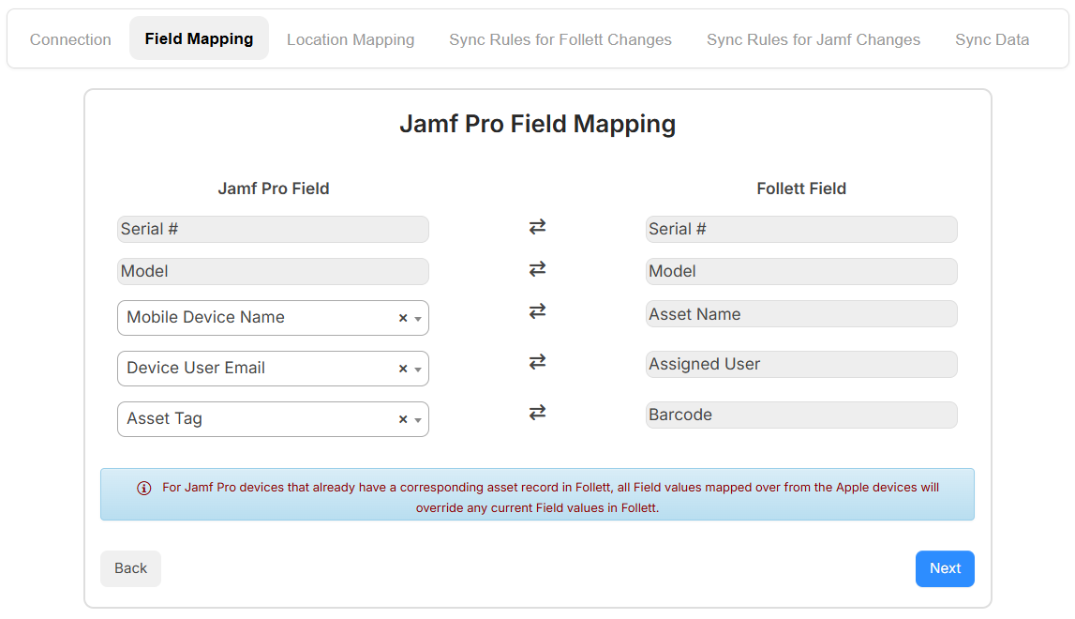Click the info icon in the warning banner
1075x619 pixels.
coord(144,489)
